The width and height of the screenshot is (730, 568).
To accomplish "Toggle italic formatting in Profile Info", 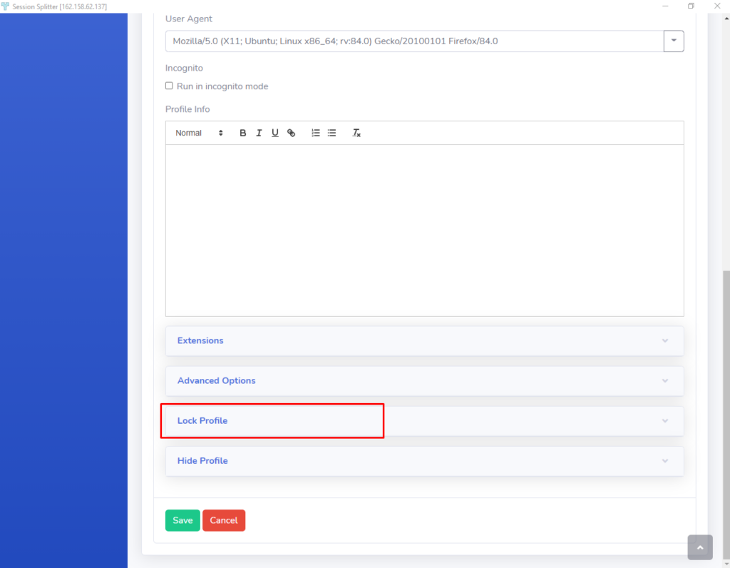I will click(259, 133).
